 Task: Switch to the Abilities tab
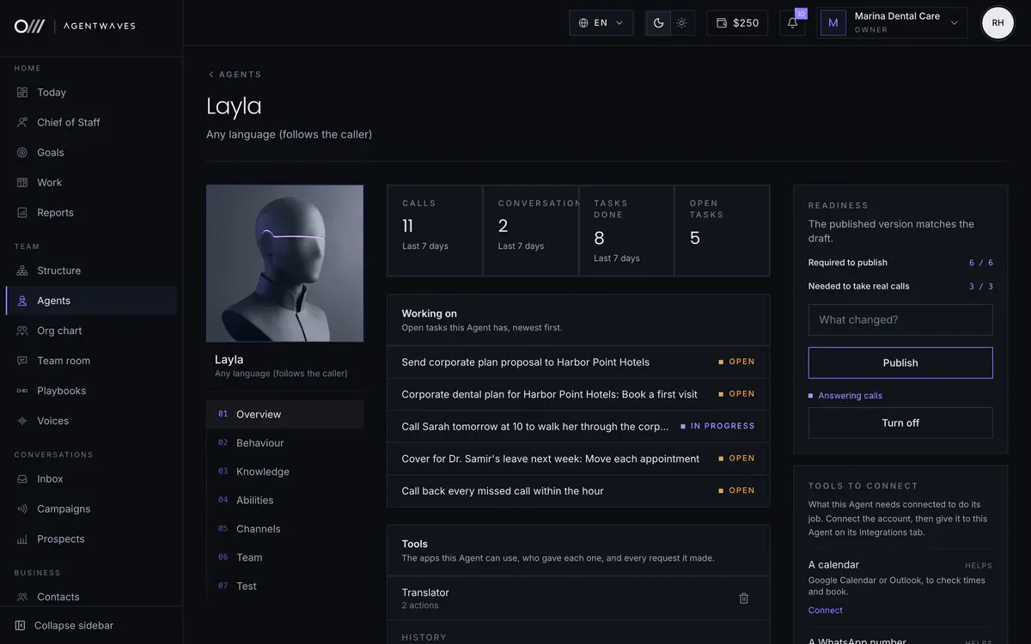click(x=285, y=501)
